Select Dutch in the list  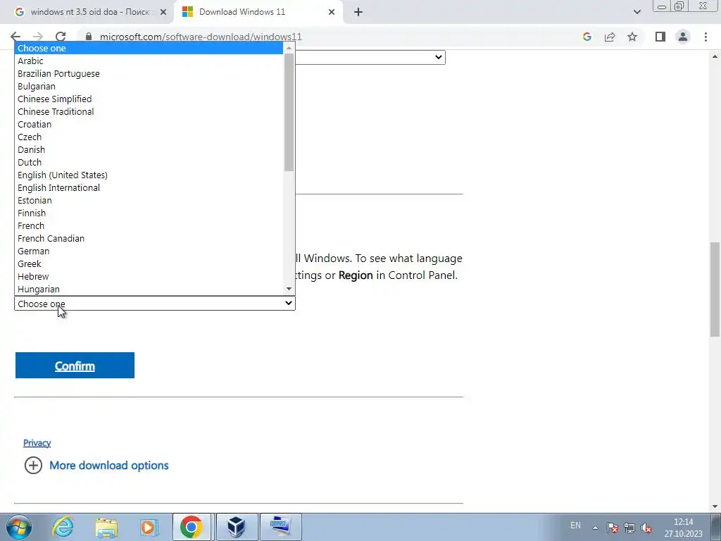tap(149, 163)
